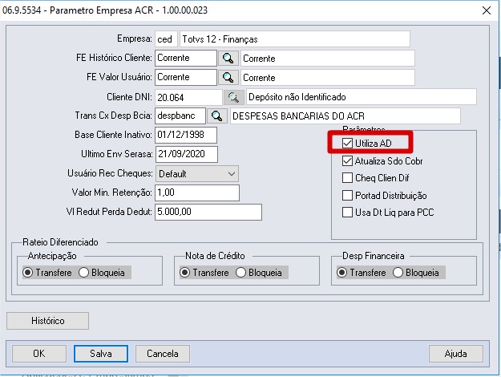Click 'DESPESAS BANCARIAS DO ACR' description

pos(345,116)
